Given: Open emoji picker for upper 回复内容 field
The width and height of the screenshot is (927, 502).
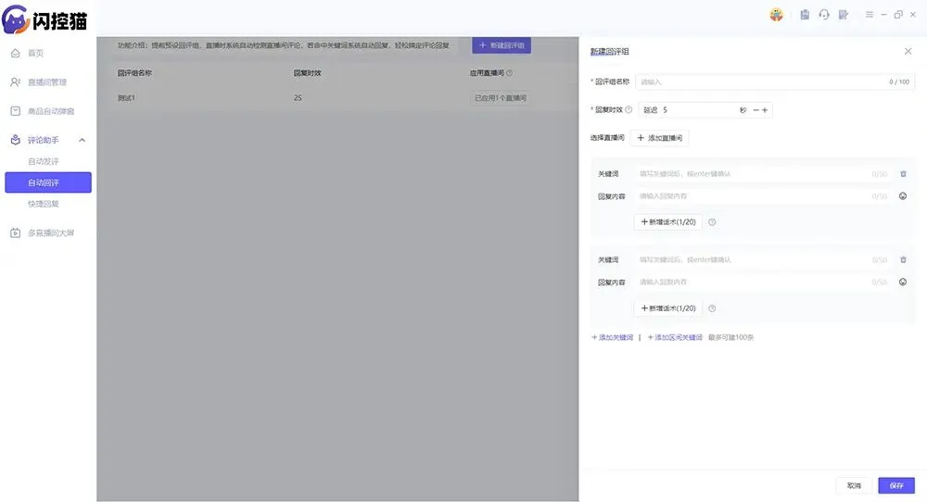Looking at the screenshot, I should [903, 196].
